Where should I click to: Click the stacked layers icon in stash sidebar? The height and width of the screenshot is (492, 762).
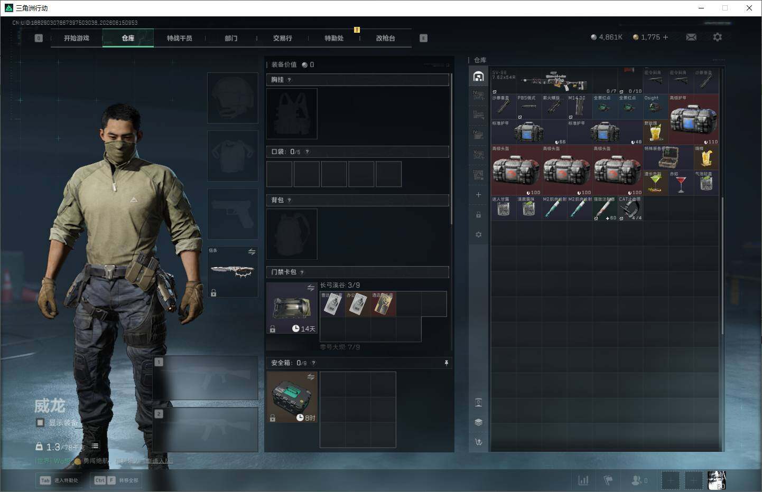point(478,422)
